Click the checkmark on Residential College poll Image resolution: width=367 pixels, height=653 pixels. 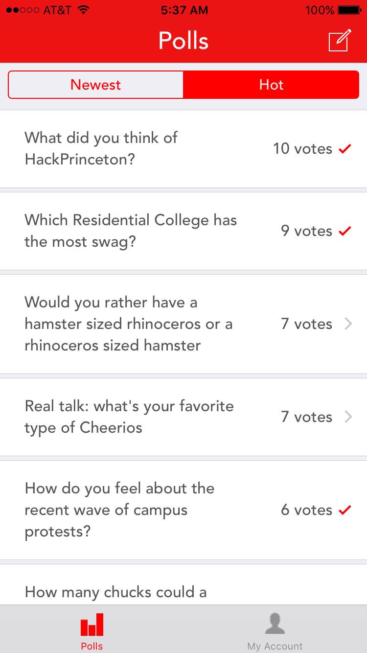[345, 231]
